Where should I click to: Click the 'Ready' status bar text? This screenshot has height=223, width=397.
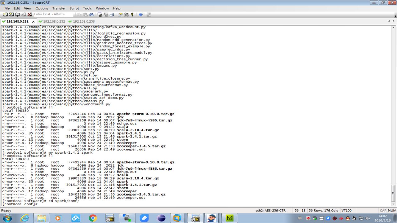[x=6, y=211]
